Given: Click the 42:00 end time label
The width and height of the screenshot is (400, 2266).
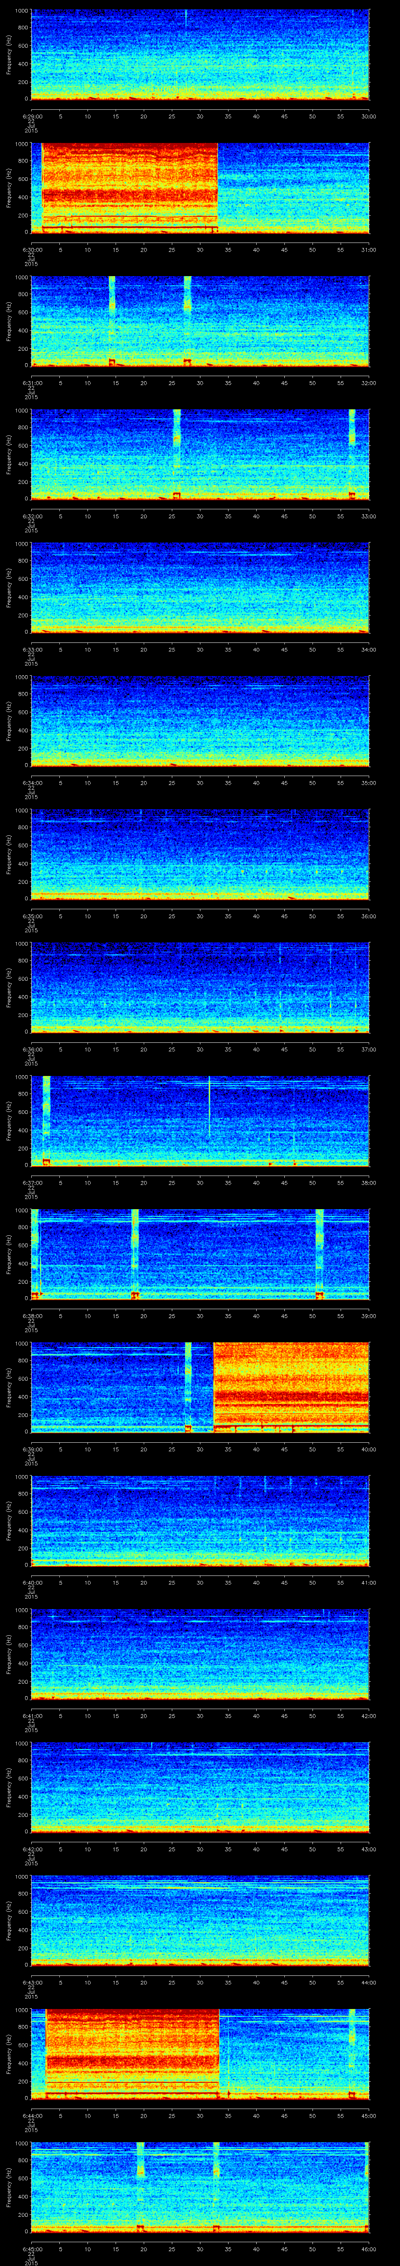Looking at the screenshot, I should click(x=368, y=1715).
